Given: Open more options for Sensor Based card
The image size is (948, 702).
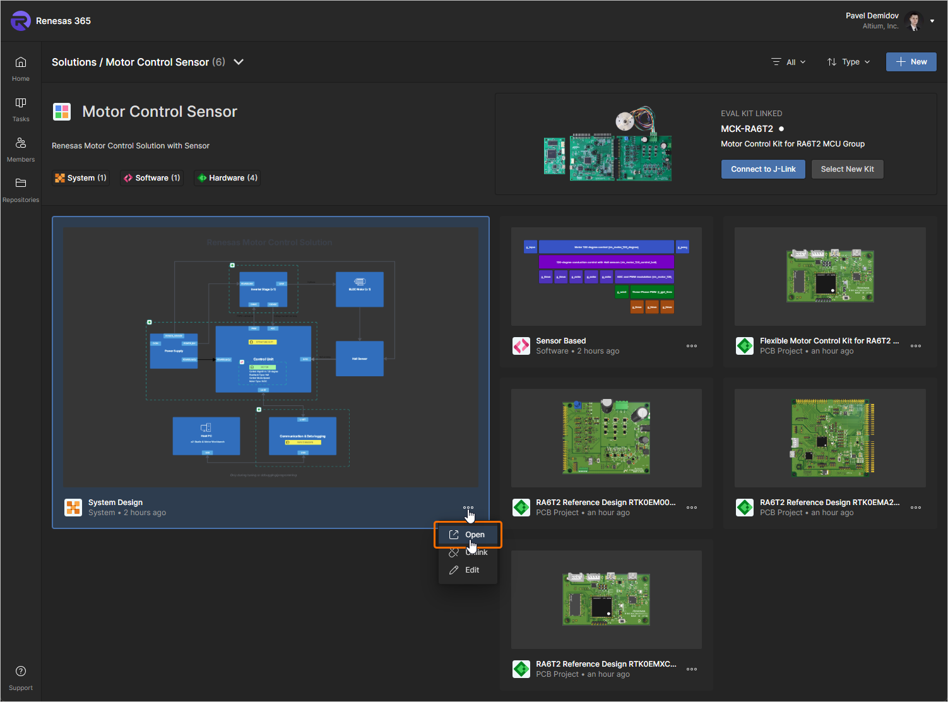Looking at the screenshot, I should coord(692,346).
